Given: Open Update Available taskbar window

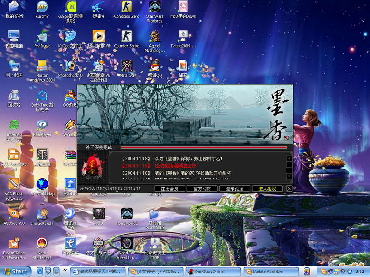Looking at the screenshot, I should coord(271,271).
